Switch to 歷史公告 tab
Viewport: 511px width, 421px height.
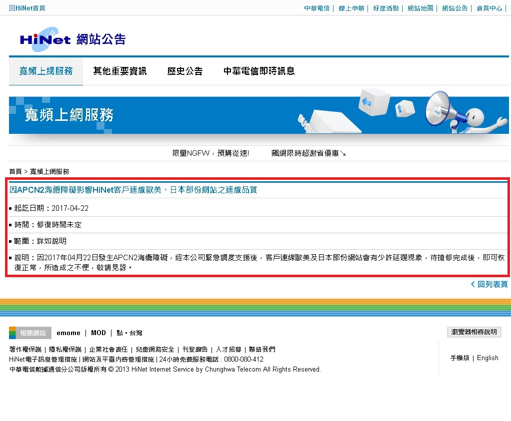(185, 71)
